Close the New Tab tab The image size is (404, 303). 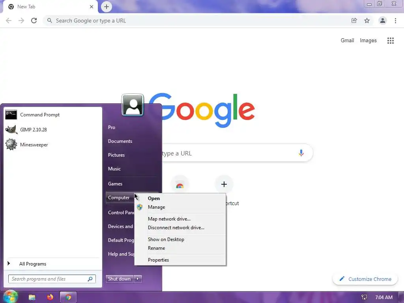click(x=92, y=7)
